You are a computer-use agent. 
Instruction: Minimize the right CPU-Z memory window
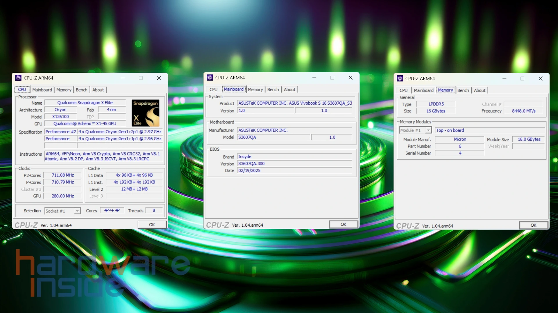click(504, 79)
